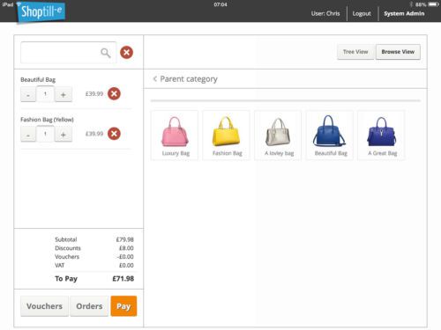Screen dimensions: 441x330
Task: Add the yellow Fashion Bag product
Action: 227,136
